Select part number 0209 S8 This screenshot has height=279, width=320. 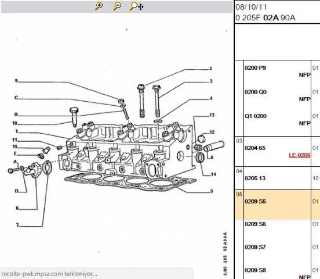pos(255,270)
